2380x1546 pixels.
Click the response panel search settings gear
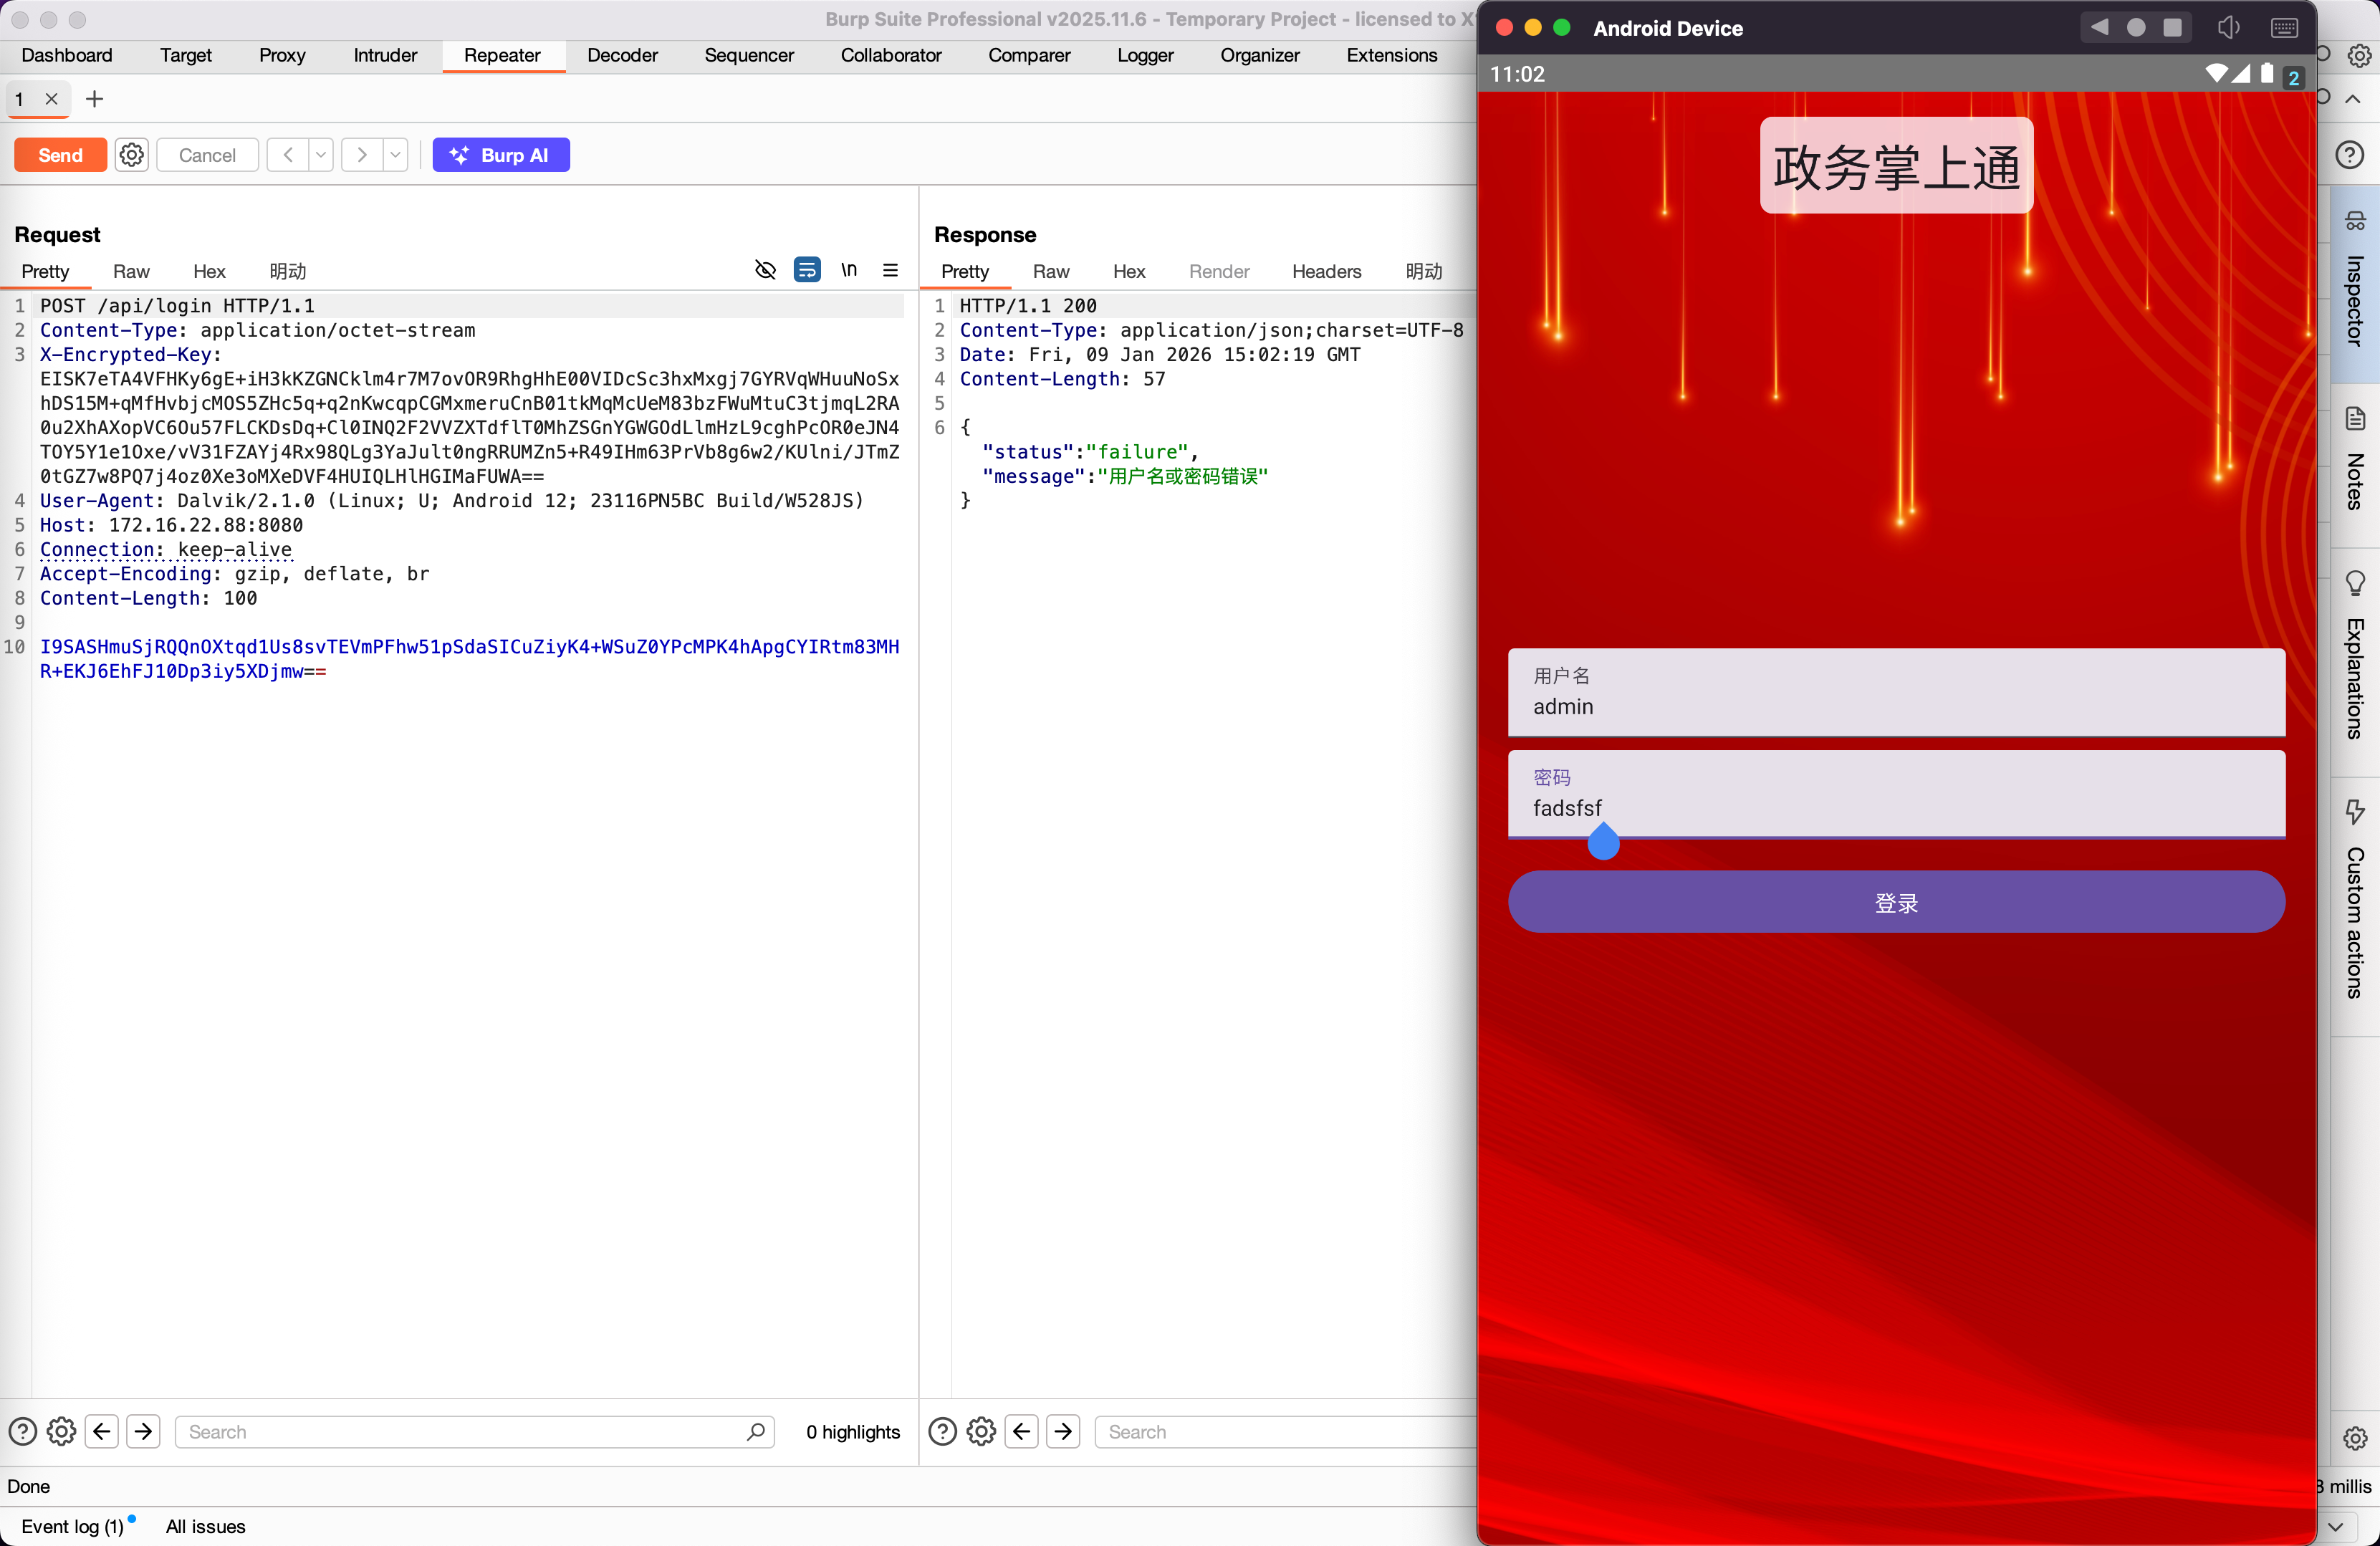981,1432
